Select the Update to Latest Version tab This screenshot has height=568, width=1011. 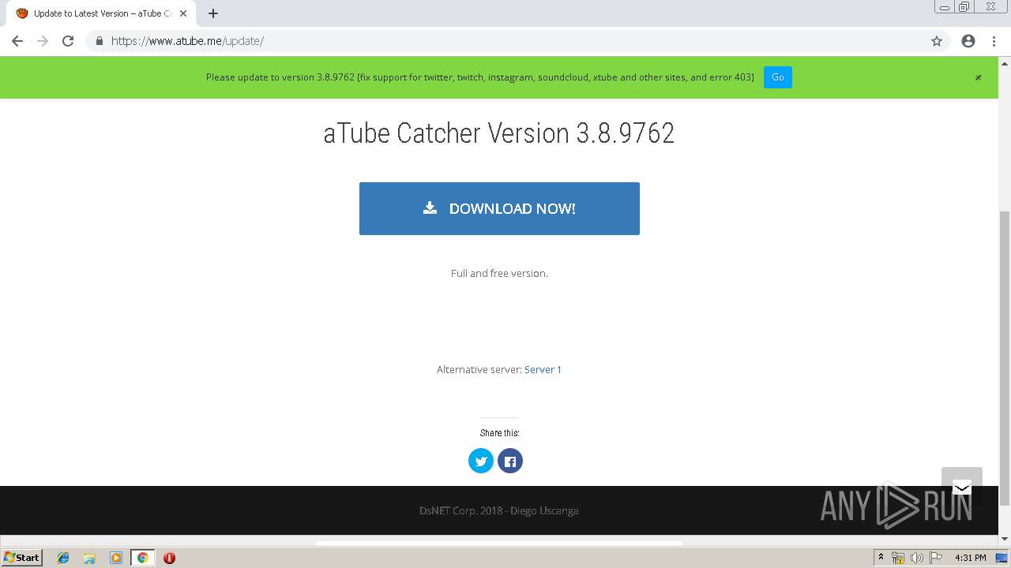coord(101,13)
